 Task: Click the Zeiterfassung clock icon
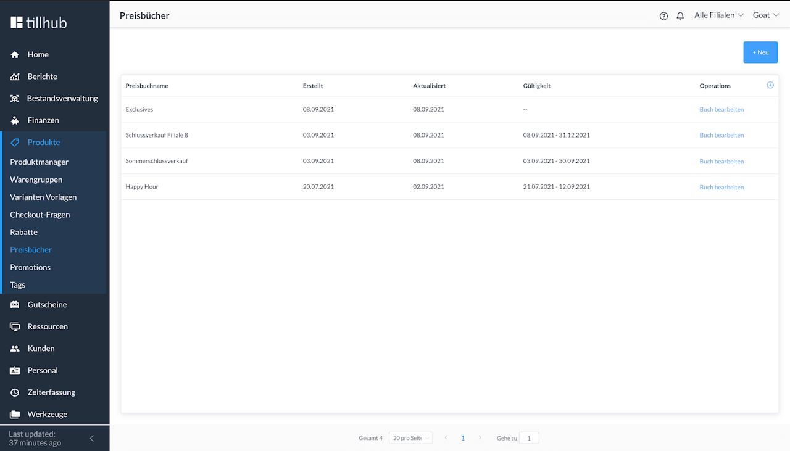pos(15,392)
